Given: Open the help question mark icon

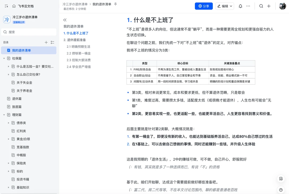Looking at the screenshot, I should click(x=281, y=190).
